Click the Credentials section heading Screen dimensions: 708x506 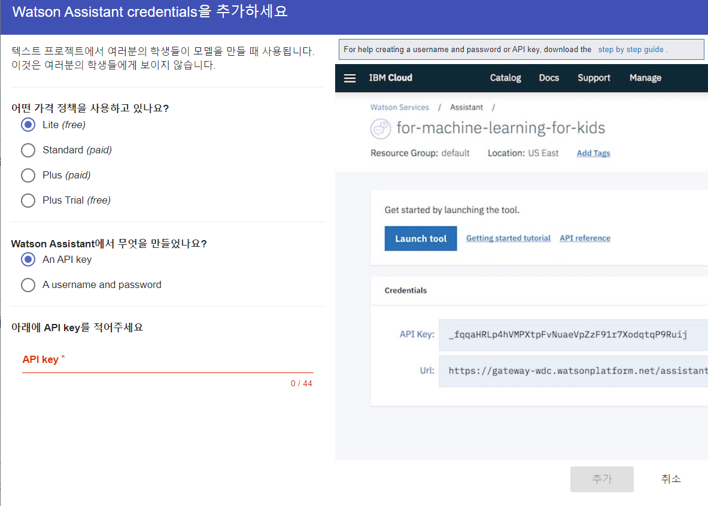pos(406,290)
